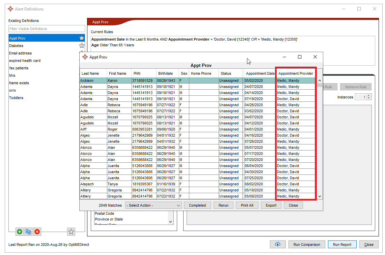Click the star icon below the definitions list
This screenshot has height=255, width=385.
[71, 232]
